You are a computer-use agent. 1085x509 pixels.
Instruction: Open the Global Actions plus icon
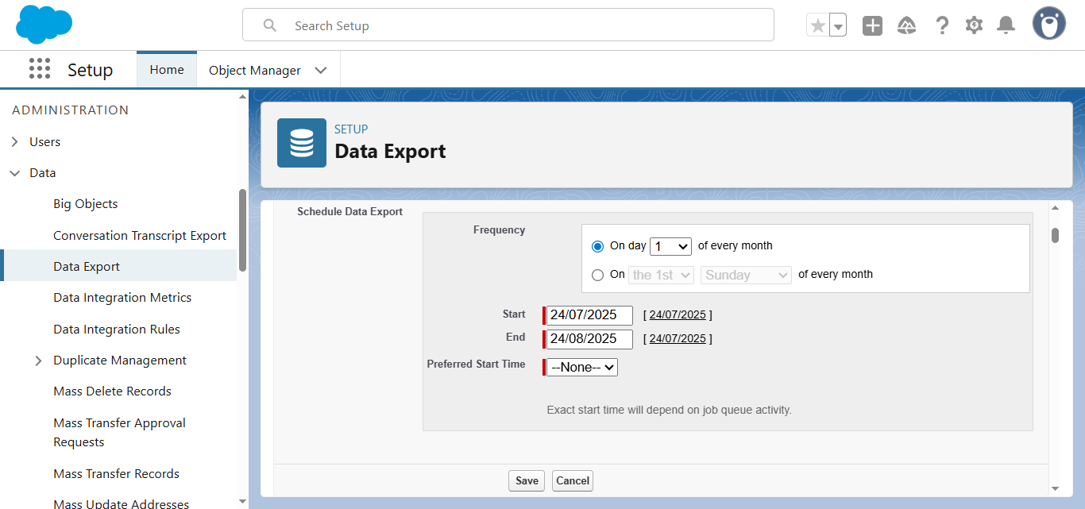pos(872,25)
